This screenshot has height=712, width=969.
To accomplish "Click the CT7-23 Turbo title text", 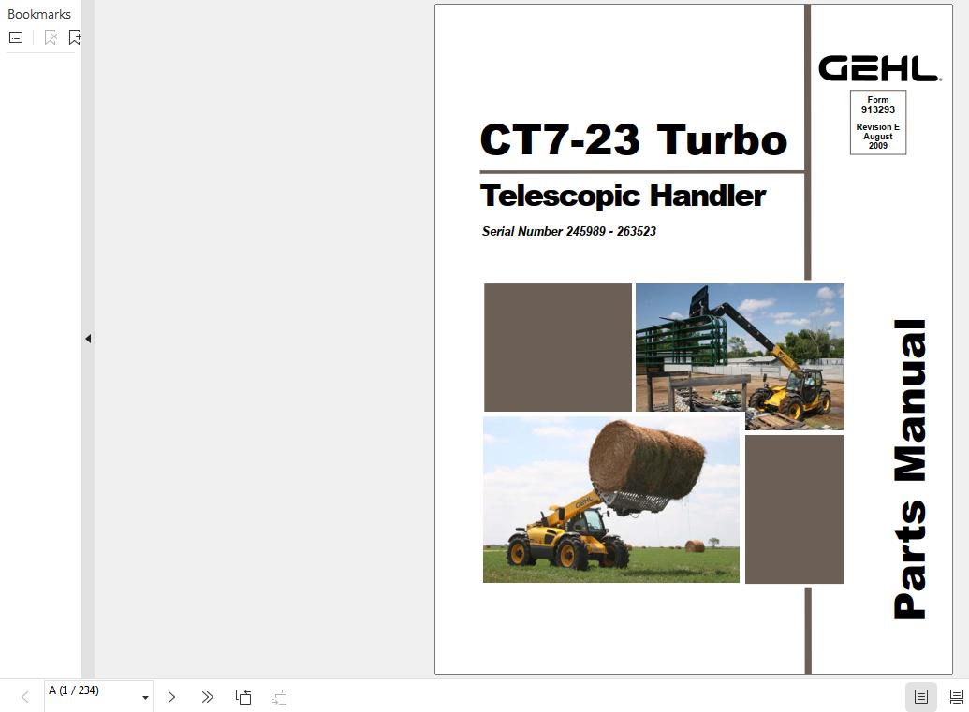I will click(634, 139).
